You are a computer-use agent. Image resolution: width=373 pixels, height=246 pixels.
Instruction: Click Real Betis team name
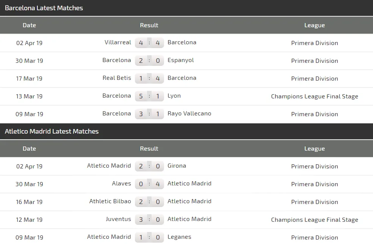click(x=117, y=78)
